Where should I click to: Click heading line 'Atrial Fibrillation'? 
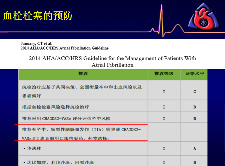tap(112, 65)
